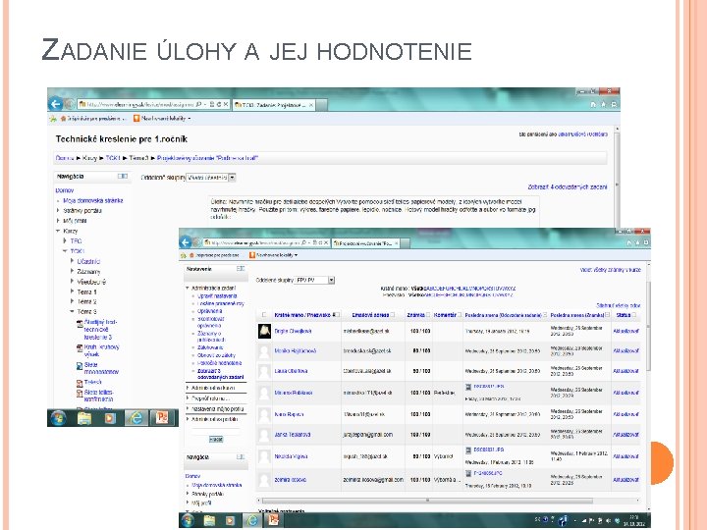
Task: Open the file icon in the last student row
Action: 468,473
